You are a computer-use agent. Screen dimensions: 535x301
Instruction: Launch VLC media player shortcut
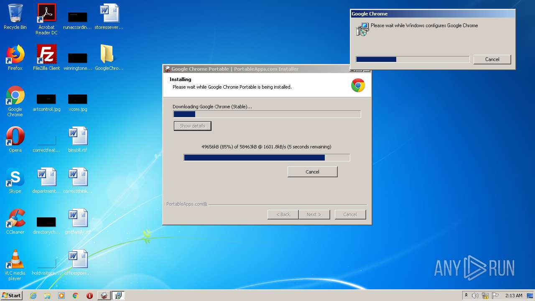[15, 265]
